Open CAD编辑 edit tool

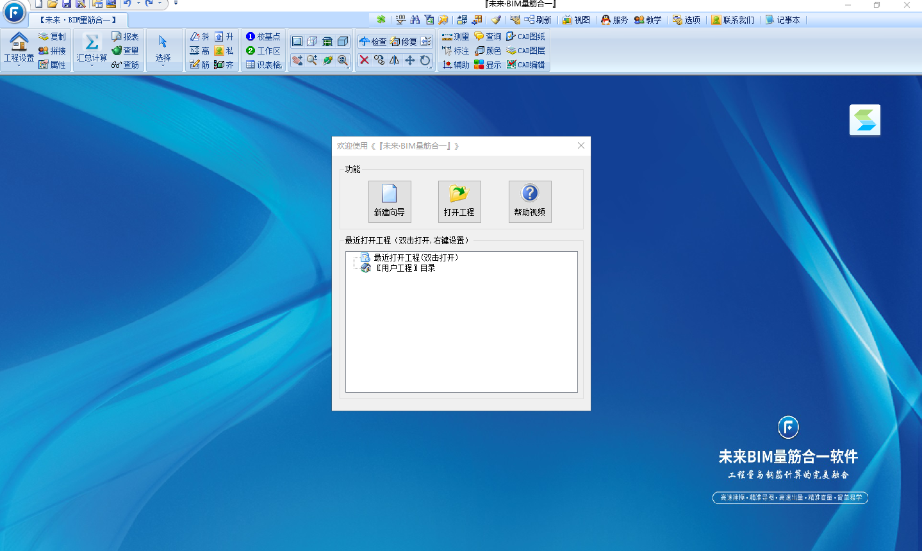pyautogui.click(x=525, y=65)
